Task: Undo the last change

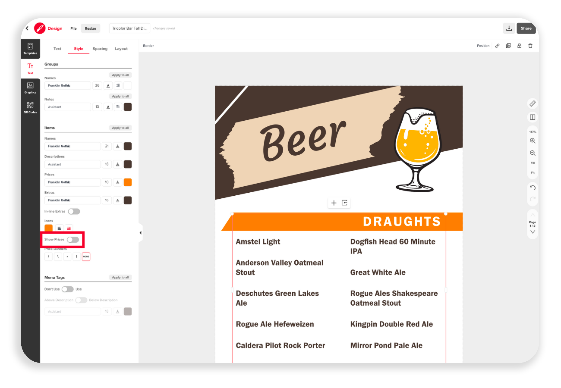Action: (533, 188)
